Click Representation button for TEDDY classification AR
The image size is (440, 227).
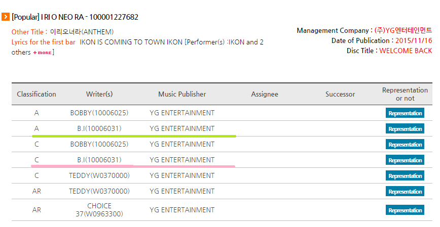tap(405, 192)
